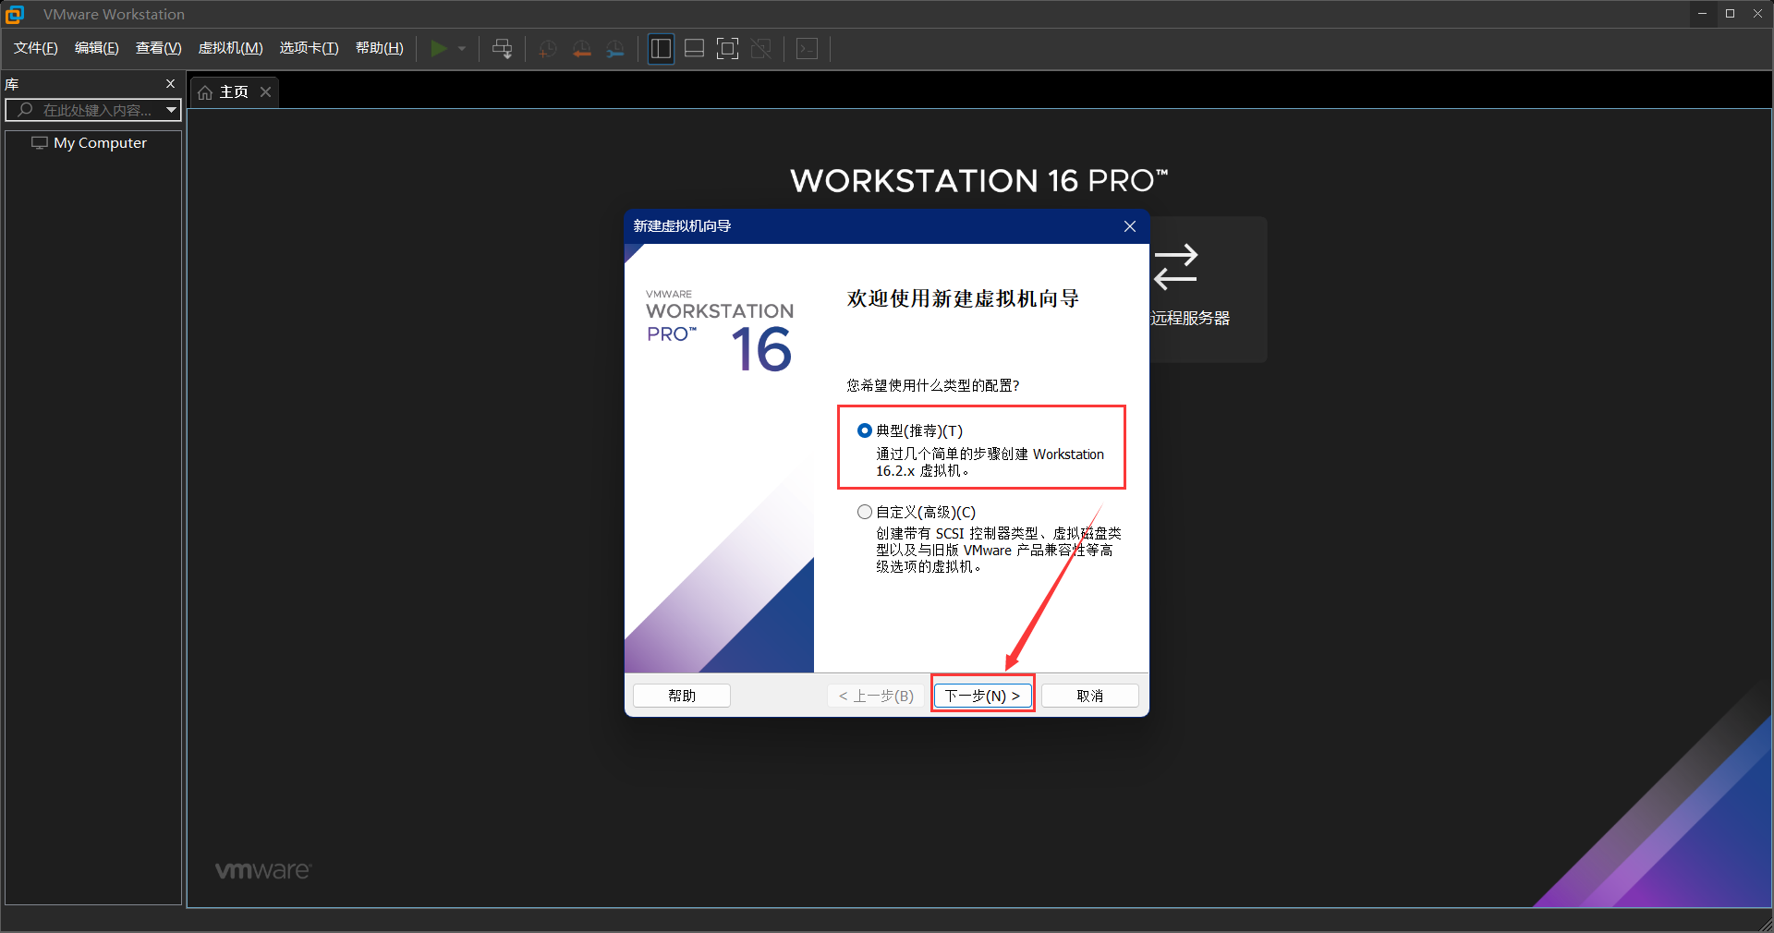Screen dimensions: 1774x933
Task: Enter full screen mode from the toolbar
Action: (x=728, y=48)
